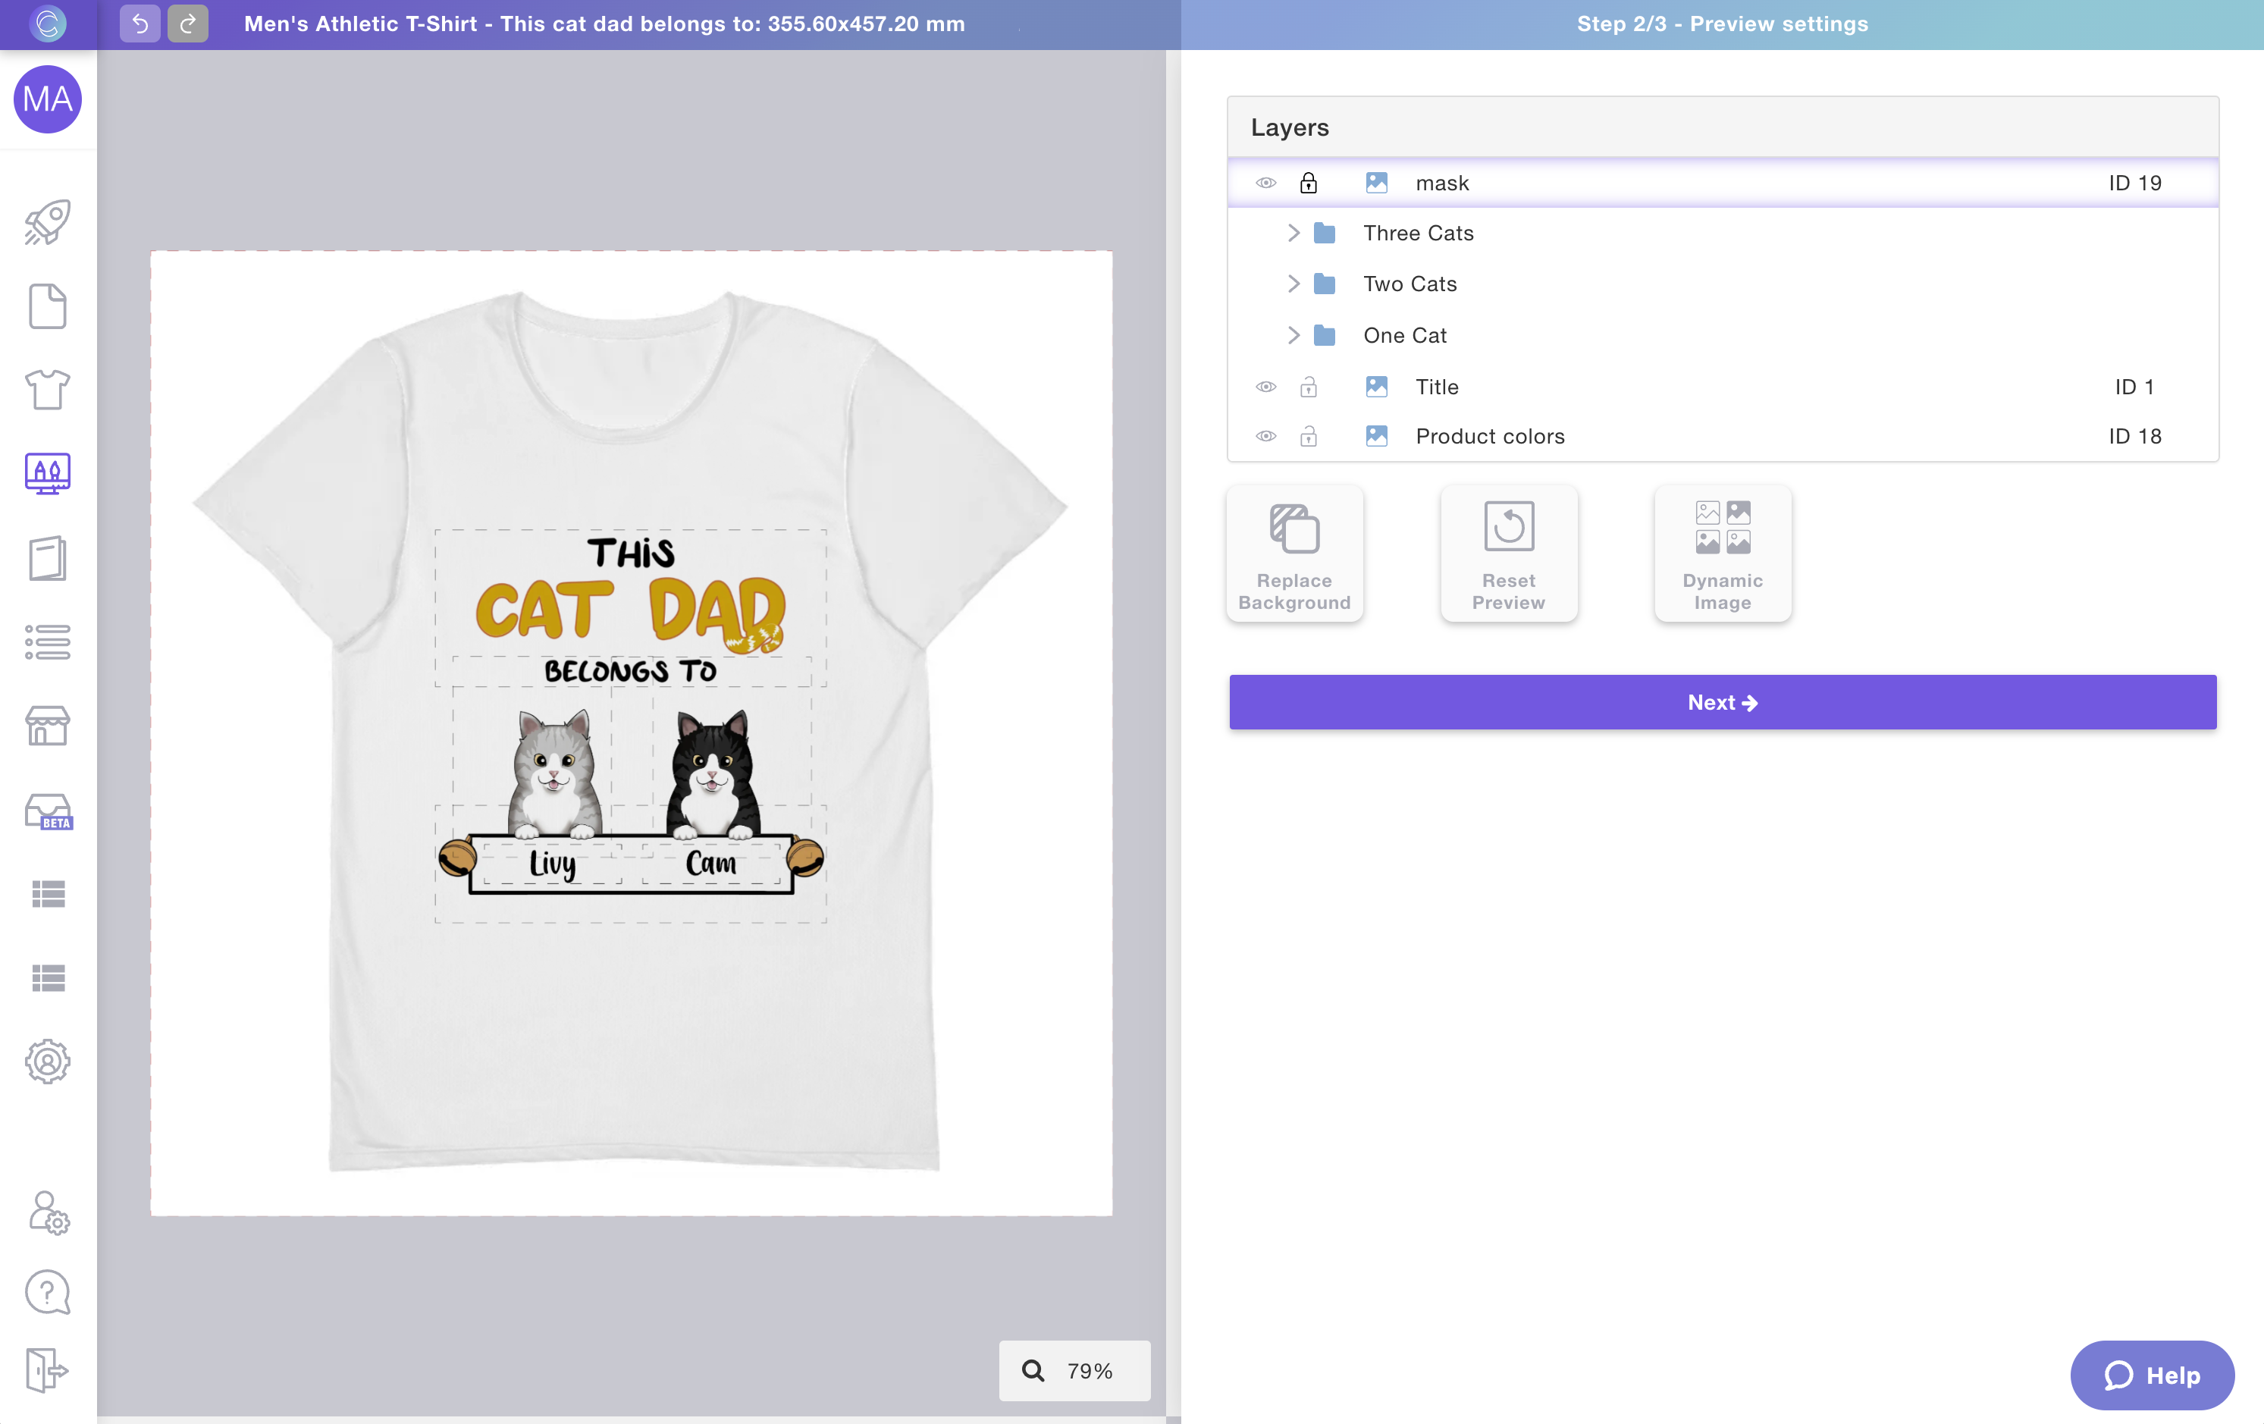
Task: Click the ID 1 label
Action: click(x=2135, y=387)
